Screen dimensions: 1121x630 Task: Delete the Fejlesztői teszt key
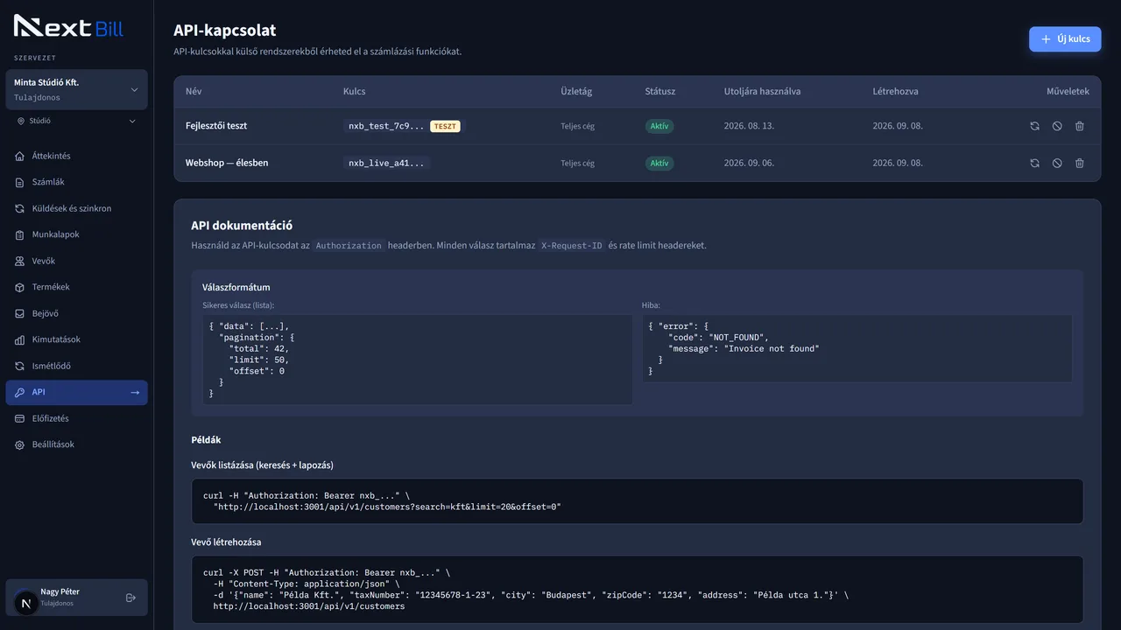pos(1080,126)
